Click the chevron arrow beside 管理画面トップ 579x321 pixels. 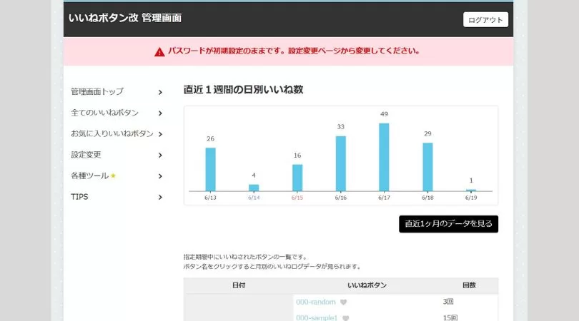click(x=160, y=92)
